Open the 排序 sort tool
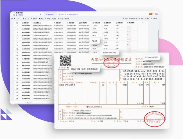 click(54, 19)
